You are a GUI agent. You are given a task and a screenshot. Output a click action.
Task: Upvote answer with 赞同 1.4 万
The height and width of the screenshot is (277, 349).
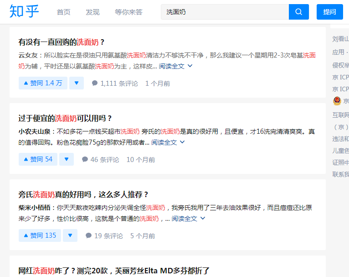point(43,83)
